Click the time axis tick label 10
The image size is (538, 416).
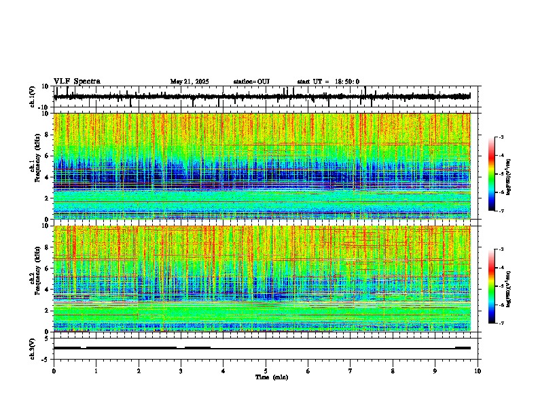tap(478, 371)
